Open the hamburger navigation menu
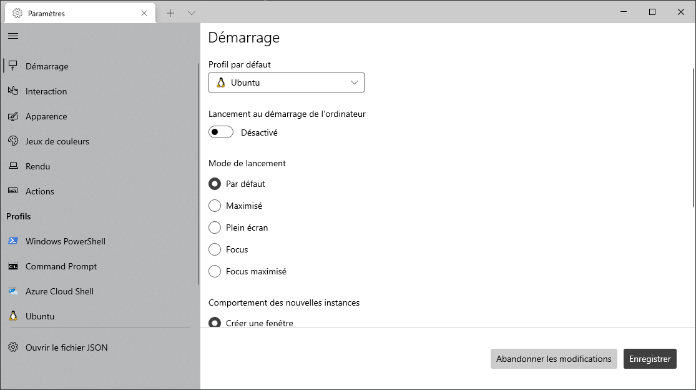696x390 pixels. 13,36
